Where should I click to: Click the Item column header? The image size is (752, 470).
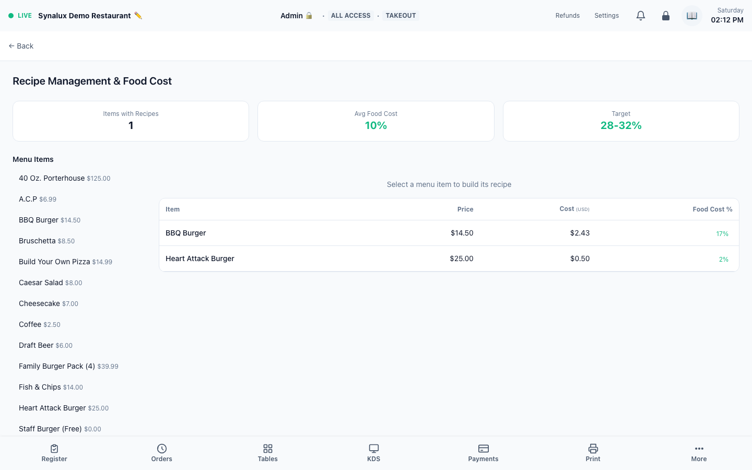click(x=172, y=209)
